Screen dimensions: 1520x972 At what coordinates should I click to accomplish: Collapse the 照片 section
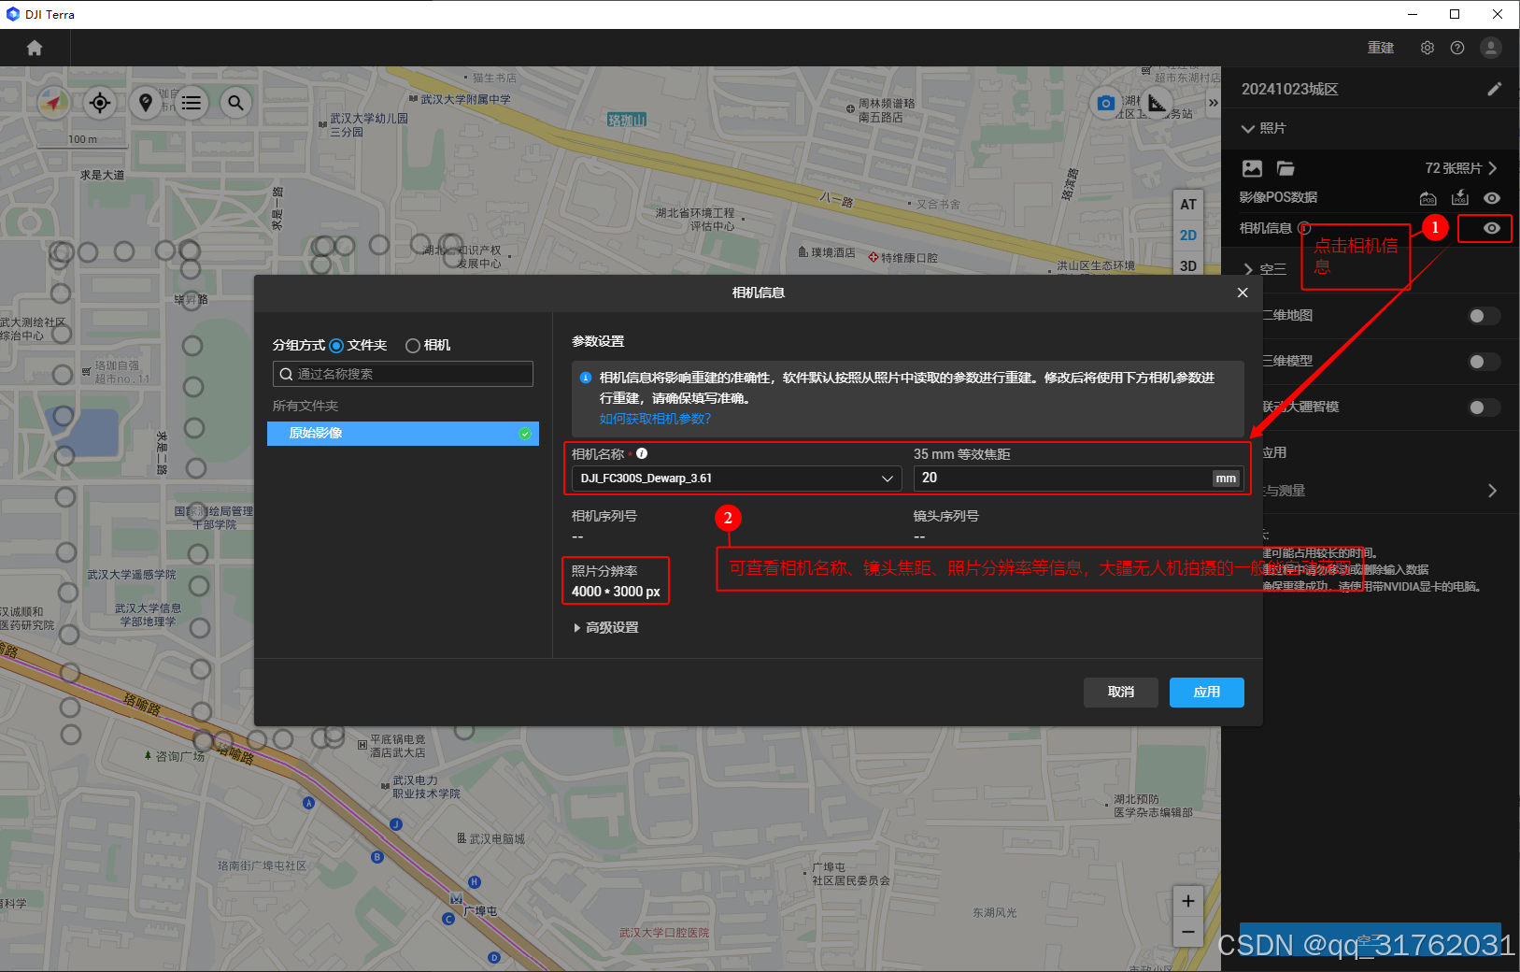click(1248, 128)
